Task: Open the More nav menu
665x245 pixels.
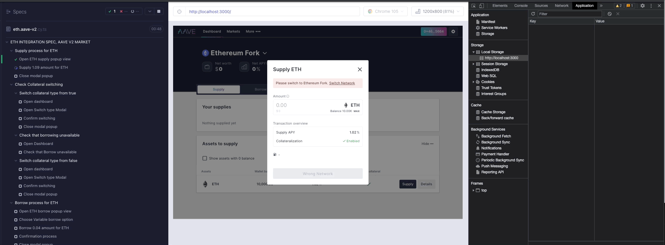Action: pos(253,31)
